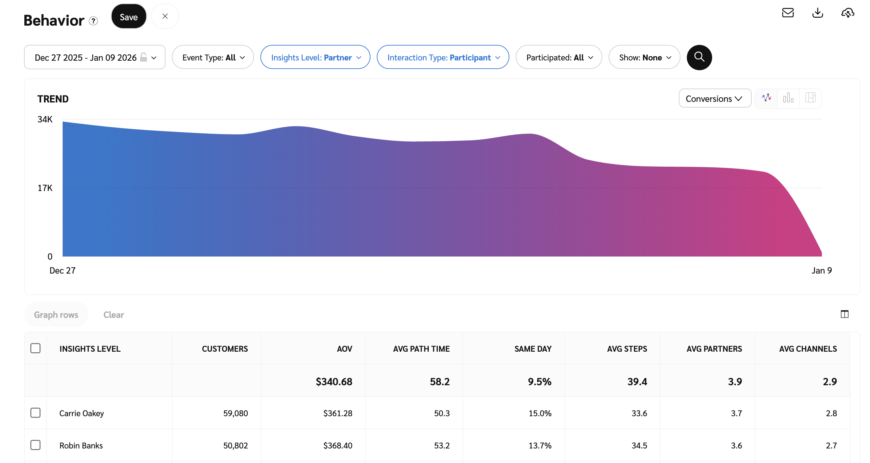The image size is (870, 463).
Task: Click the email report envelope icon
Action: (788, 13)
